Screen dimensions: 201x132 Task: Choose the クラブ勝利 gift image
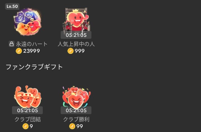[x=76, y=97]
